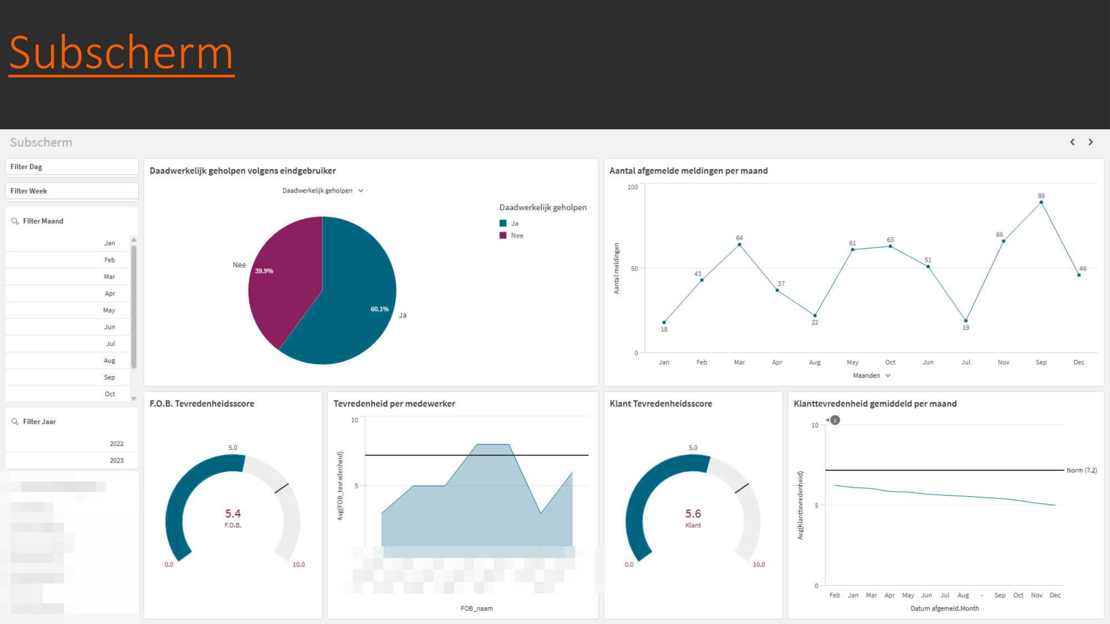Select Jun in Filter Maand
The height and width of the screenshot is (624, 1110).
pyautogui.click(x=68, y=327)
